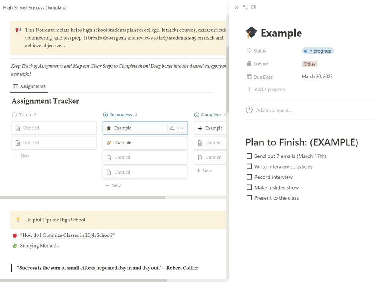Check 'Send out 7 emails' to-do

(x=249, y=156)
